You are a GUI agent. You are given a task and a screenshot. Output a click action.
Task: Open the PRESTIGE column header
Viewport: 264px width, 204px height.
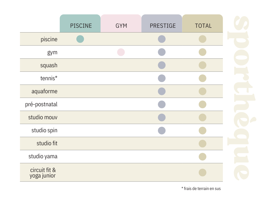[x=162, y=23]
